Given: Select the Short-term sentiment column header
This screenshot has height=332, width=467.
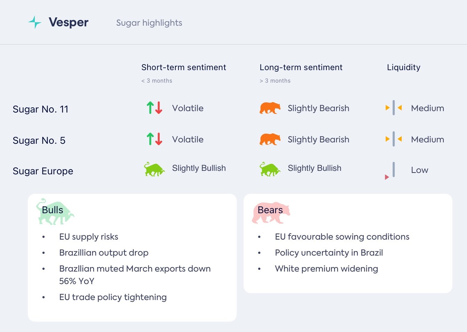Looking at the screenshot, I should coord(183,67).
